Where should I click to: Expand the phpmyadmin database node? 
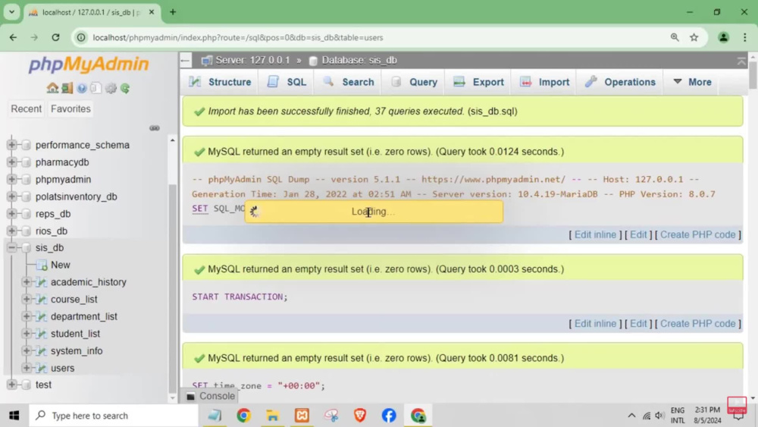click(11, 180)
